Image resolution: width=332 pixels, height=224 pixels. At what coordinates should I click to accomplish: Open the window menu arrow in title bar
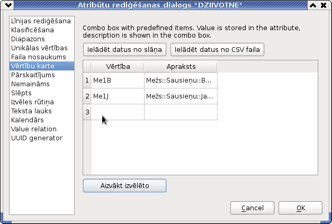click(8, 5)
